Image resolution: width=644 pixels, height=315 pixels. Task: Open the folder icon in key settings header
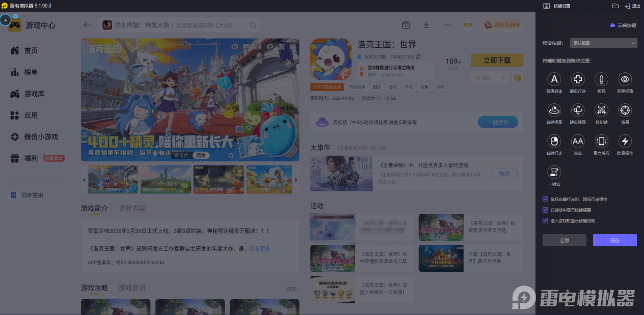pyautogui.click(x=615, y=6)
